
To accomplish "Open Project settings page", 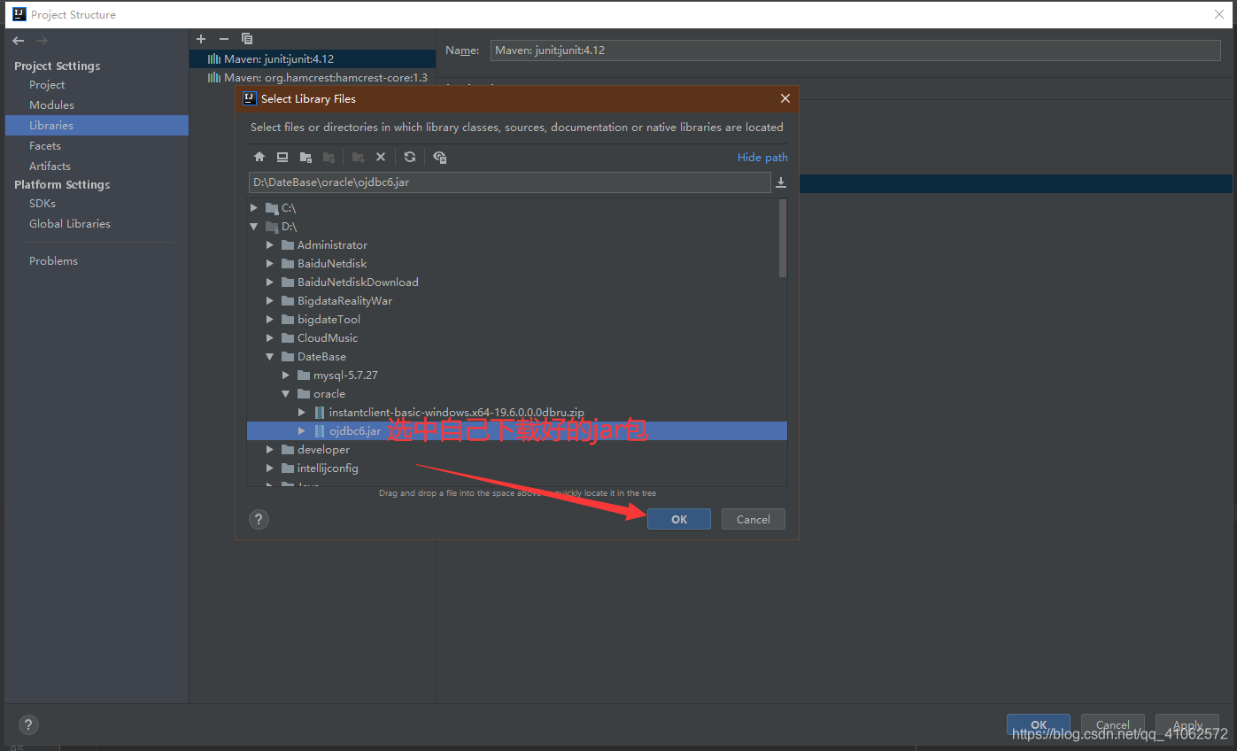I will [x=47, y=85].
